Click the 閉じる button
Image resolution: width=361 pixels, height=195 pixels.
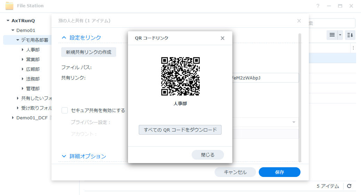coord(208,155)
